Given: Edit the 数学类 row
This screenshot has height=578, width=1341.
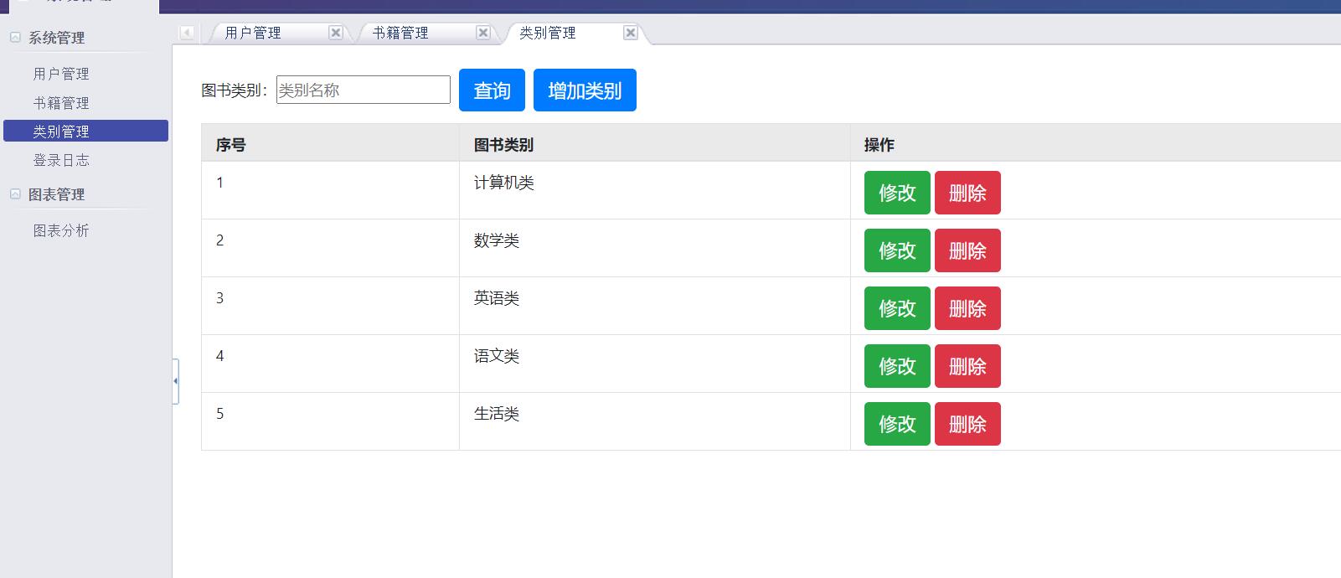Looking at the screenshot, I should pyautogui.click(x=897, y=250).
